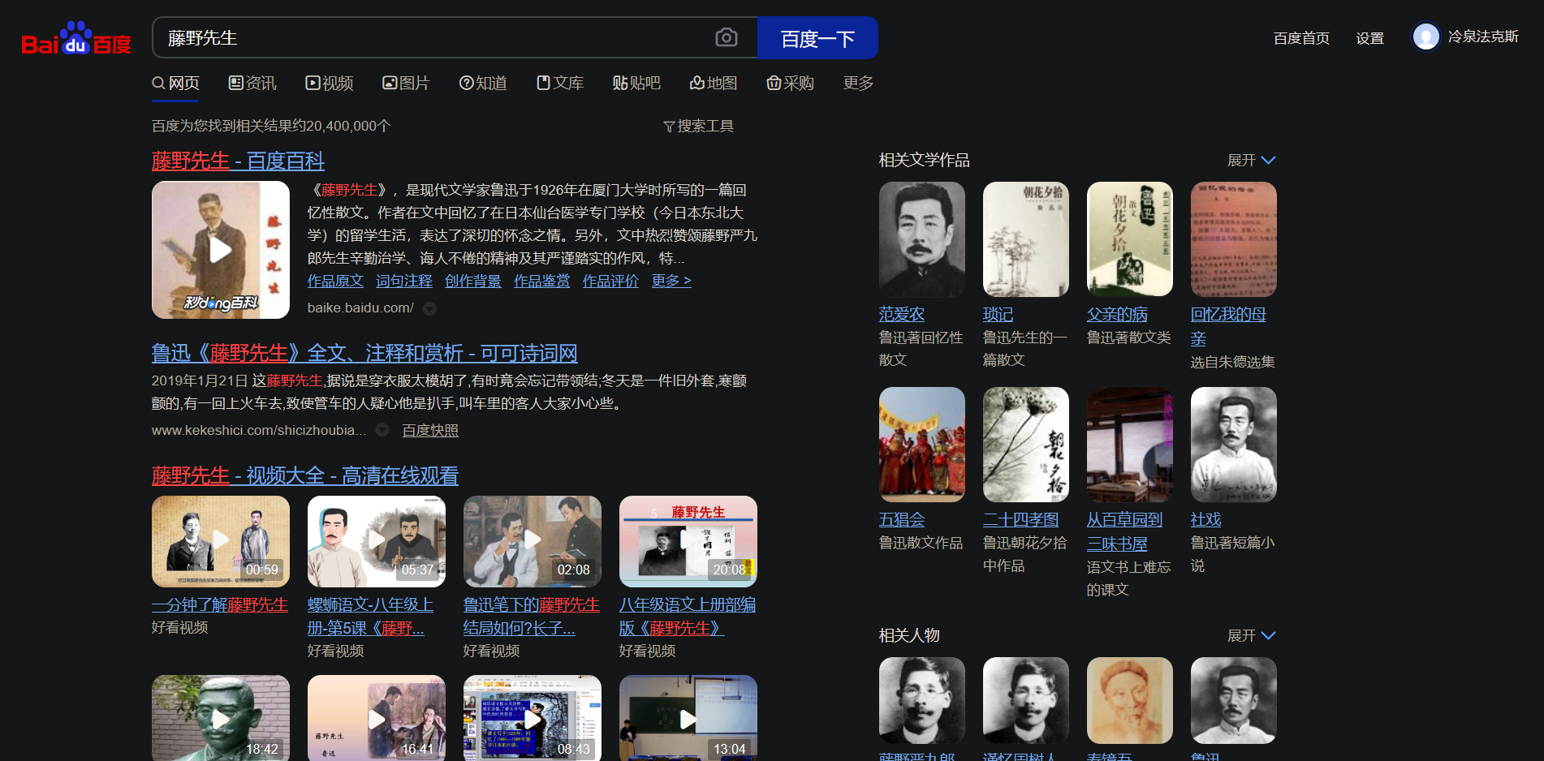Click the search tools filter icon

pyautogui.click(x=669, y=127)
